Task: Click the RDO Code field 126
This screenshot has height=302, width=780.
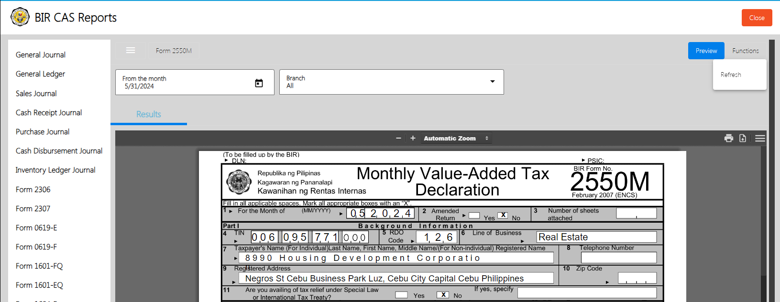Action: pos(436,237)
